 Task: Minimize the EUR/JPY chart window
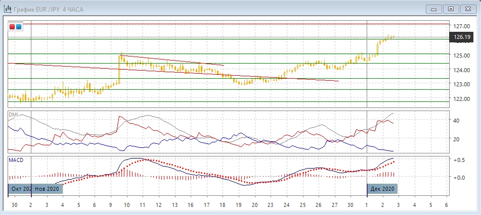click(434, 8)
